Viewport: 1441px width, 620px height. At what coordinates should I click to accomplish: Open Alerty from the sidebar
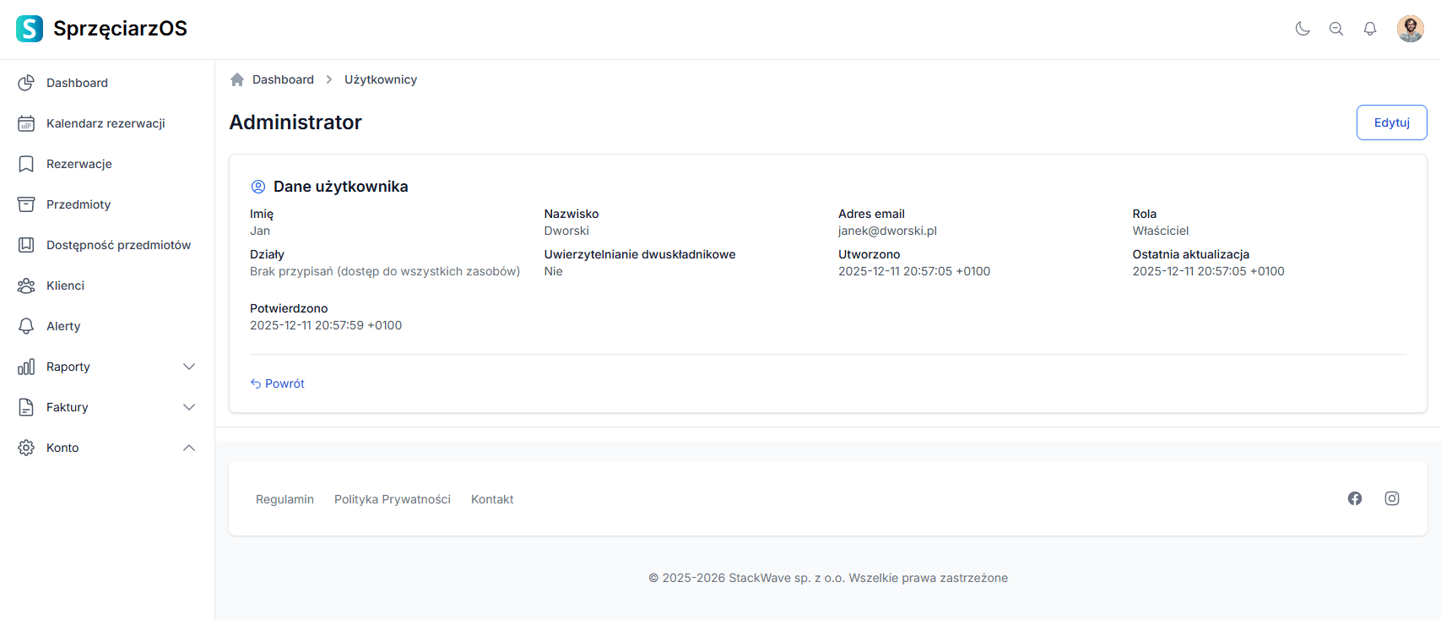(x=63, y=326)
